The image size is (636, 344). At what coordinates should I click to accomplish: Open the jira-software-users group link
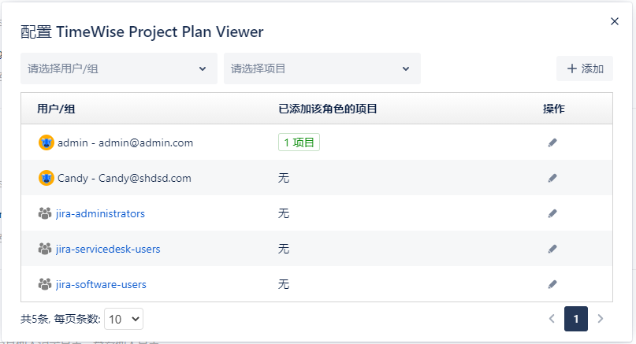(x=101, y=284)
